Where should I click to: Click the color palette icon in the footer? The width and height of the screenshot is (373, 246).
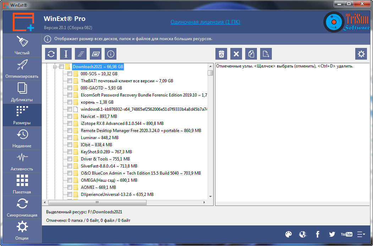(288, 234)
